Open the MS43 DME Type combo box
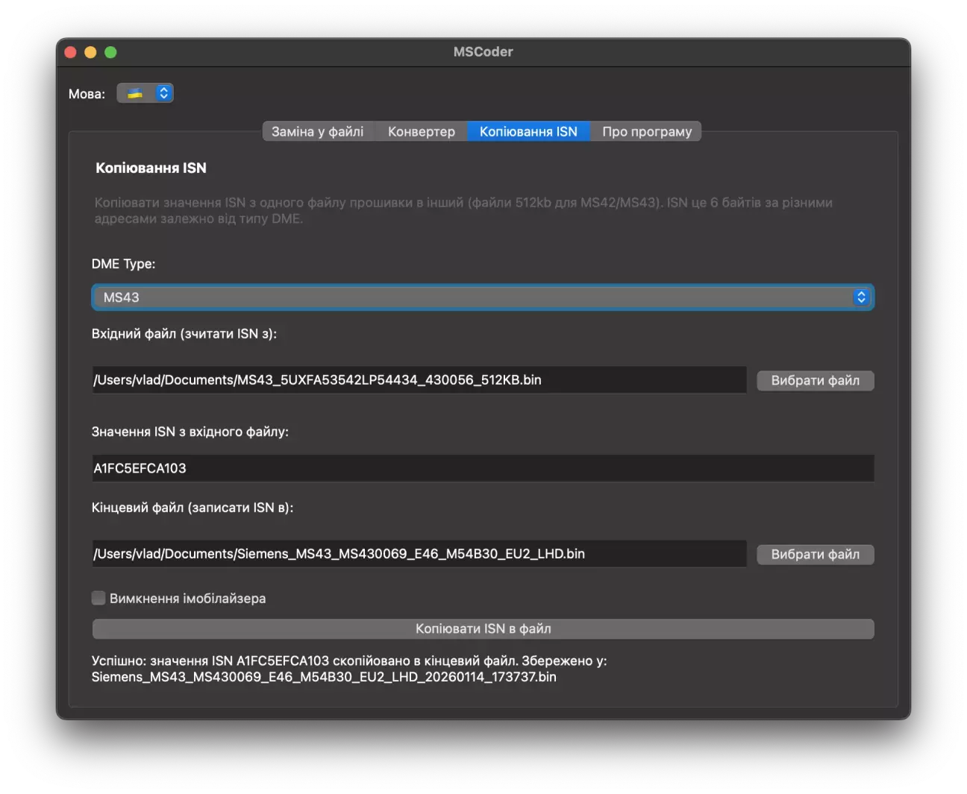The width and height of the screenshot is (967, 794). (478, 297)
